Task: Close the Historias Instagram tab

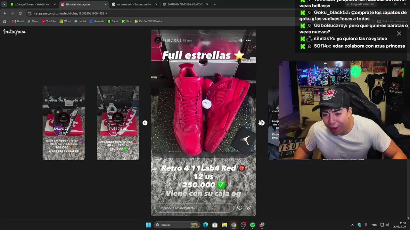Action: (105, 4)
